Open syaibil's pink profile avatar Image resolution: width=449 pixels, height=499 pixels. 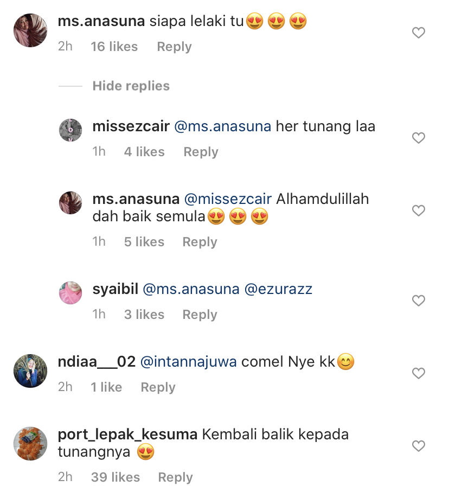pos(70,293)
